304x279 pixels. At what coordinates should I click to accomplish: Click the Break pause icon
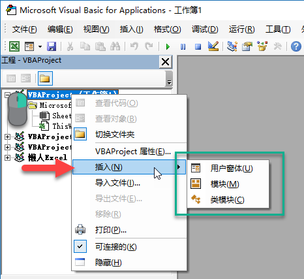click(x=183, y=46)
